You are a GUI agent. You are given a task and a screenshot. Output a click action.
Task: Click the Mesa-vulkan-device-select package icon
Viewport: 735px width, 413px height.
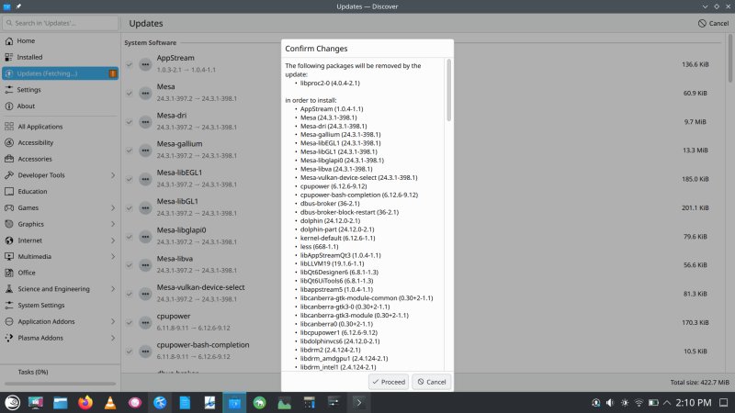pos(145,294)
